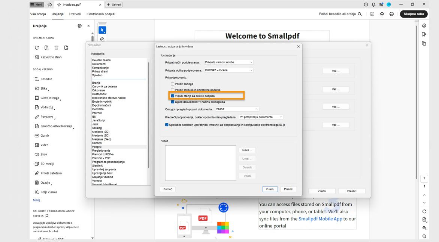Uncheck Uporabite sodoben uporabniški vmesnik checkbox
Screen dimensions: 439x242
167,125
